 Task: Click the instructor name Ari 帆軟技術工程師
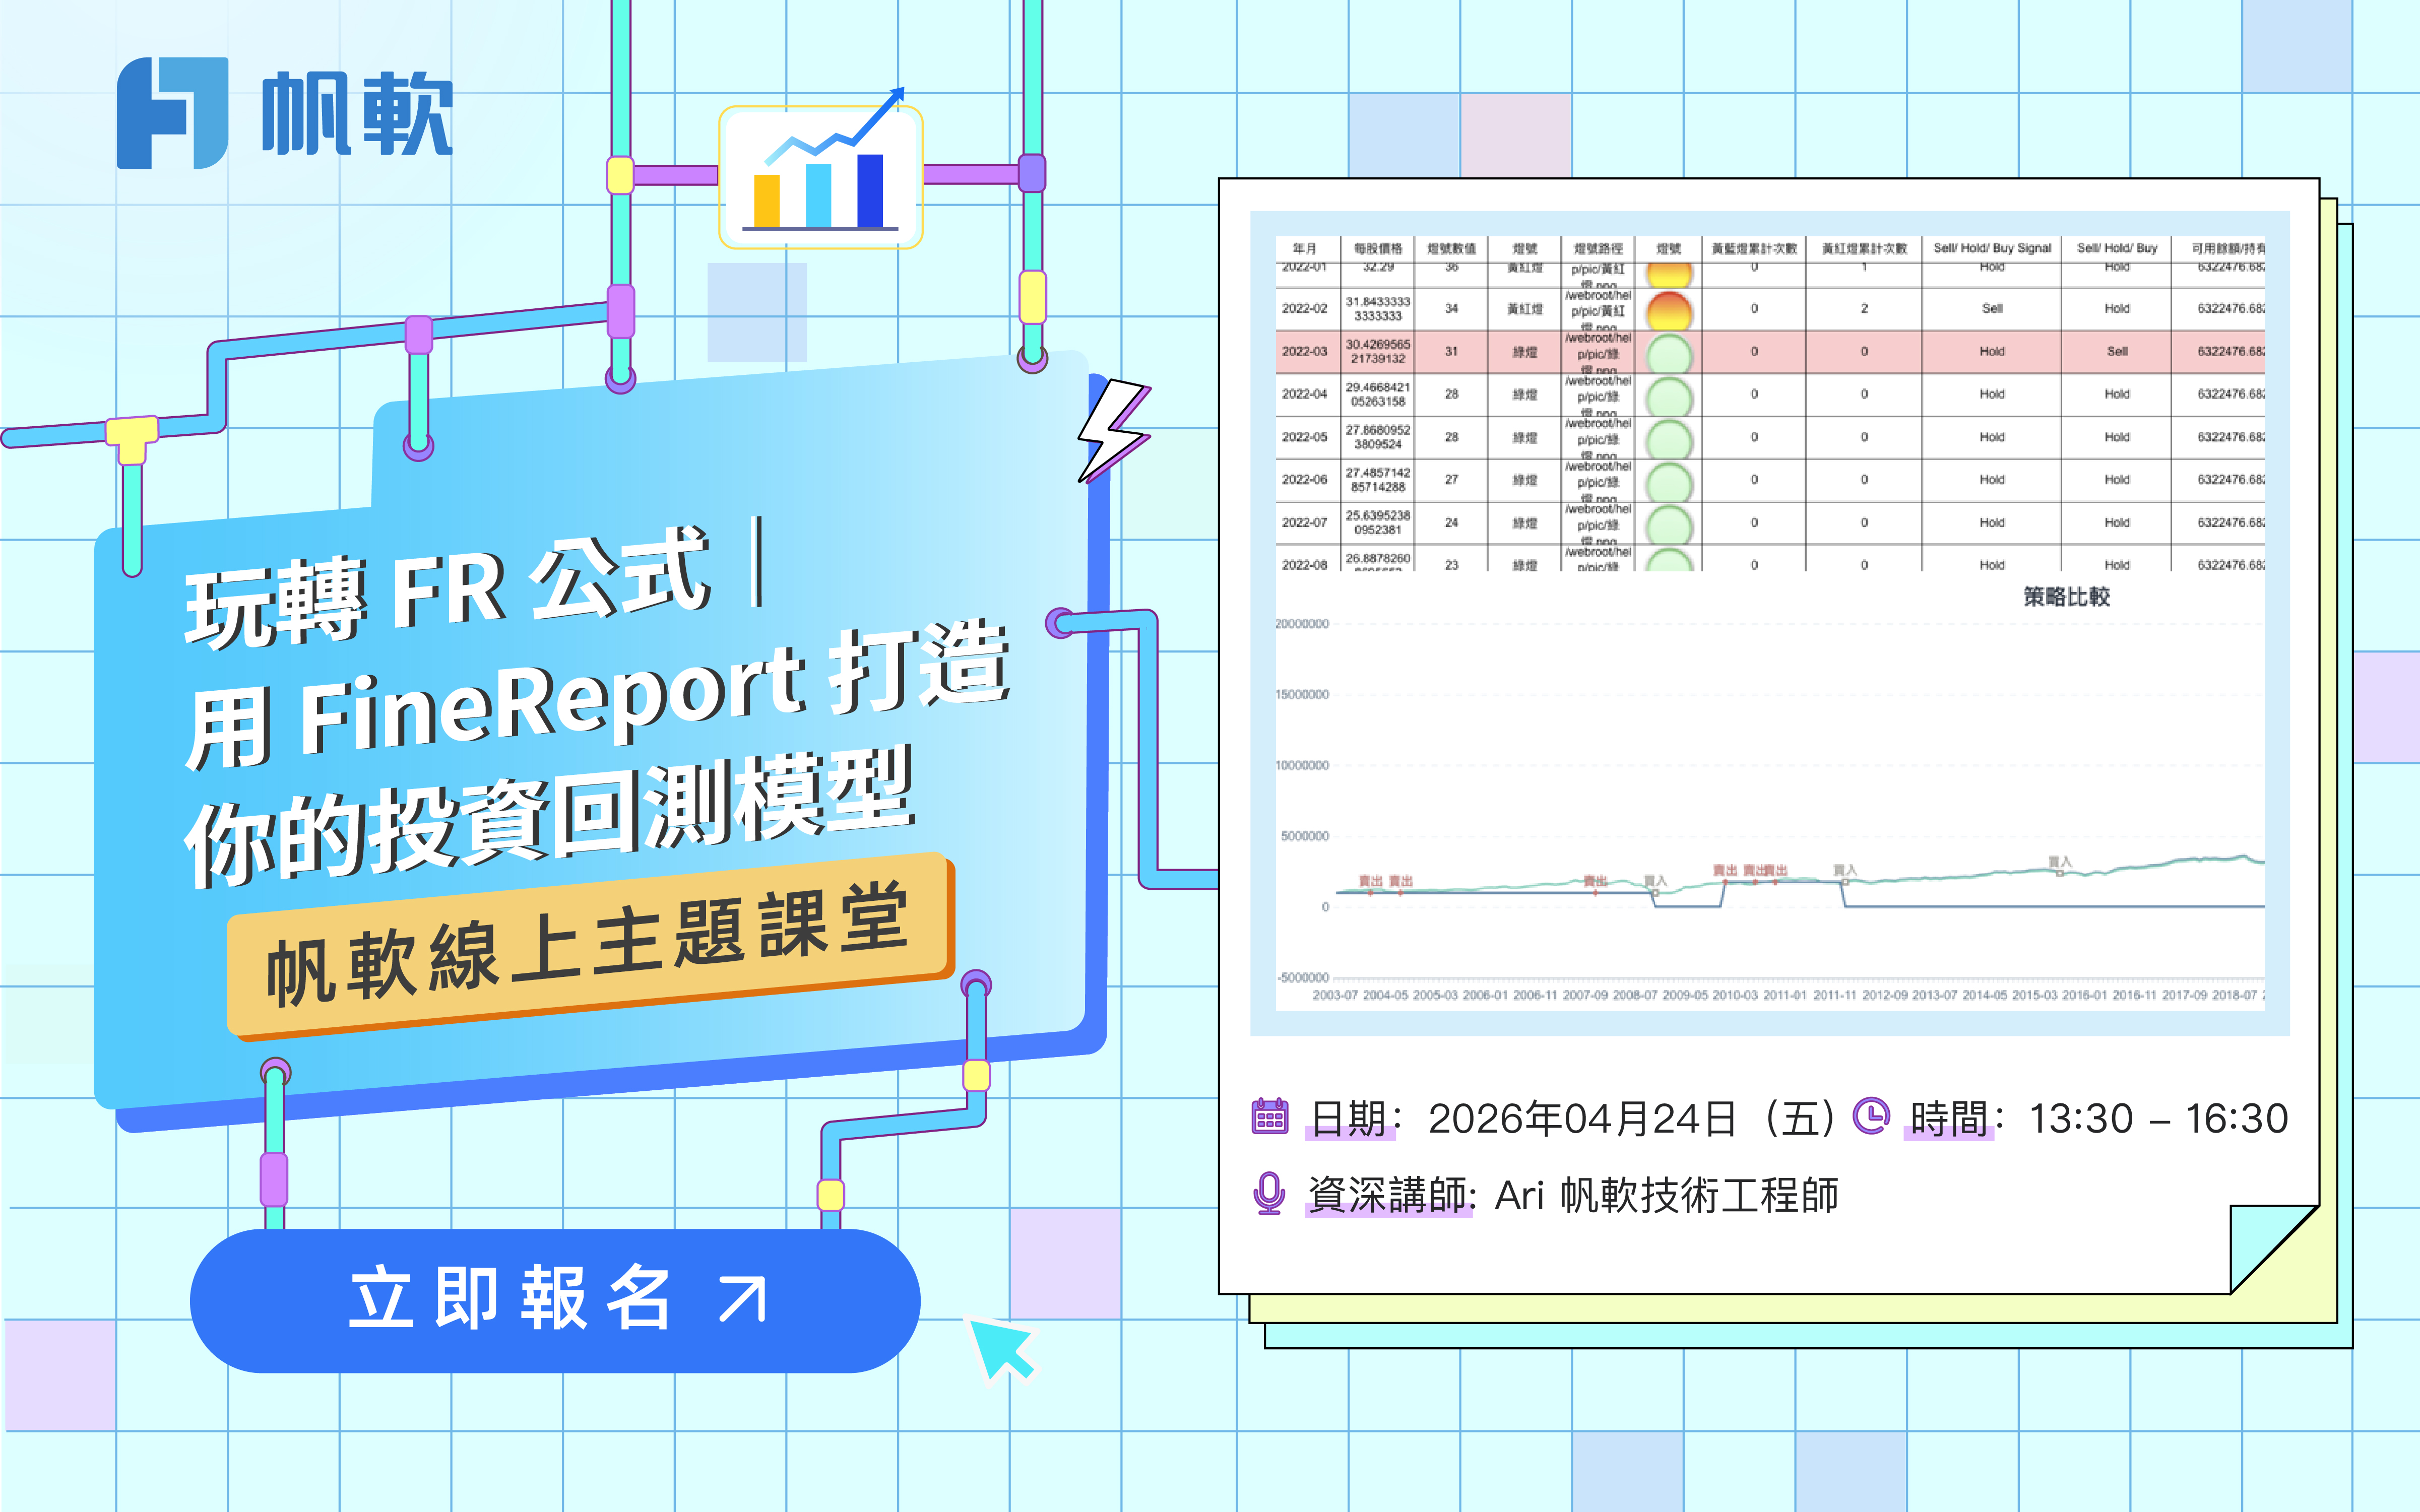pyautogui.click(x=1666, y=1195)
